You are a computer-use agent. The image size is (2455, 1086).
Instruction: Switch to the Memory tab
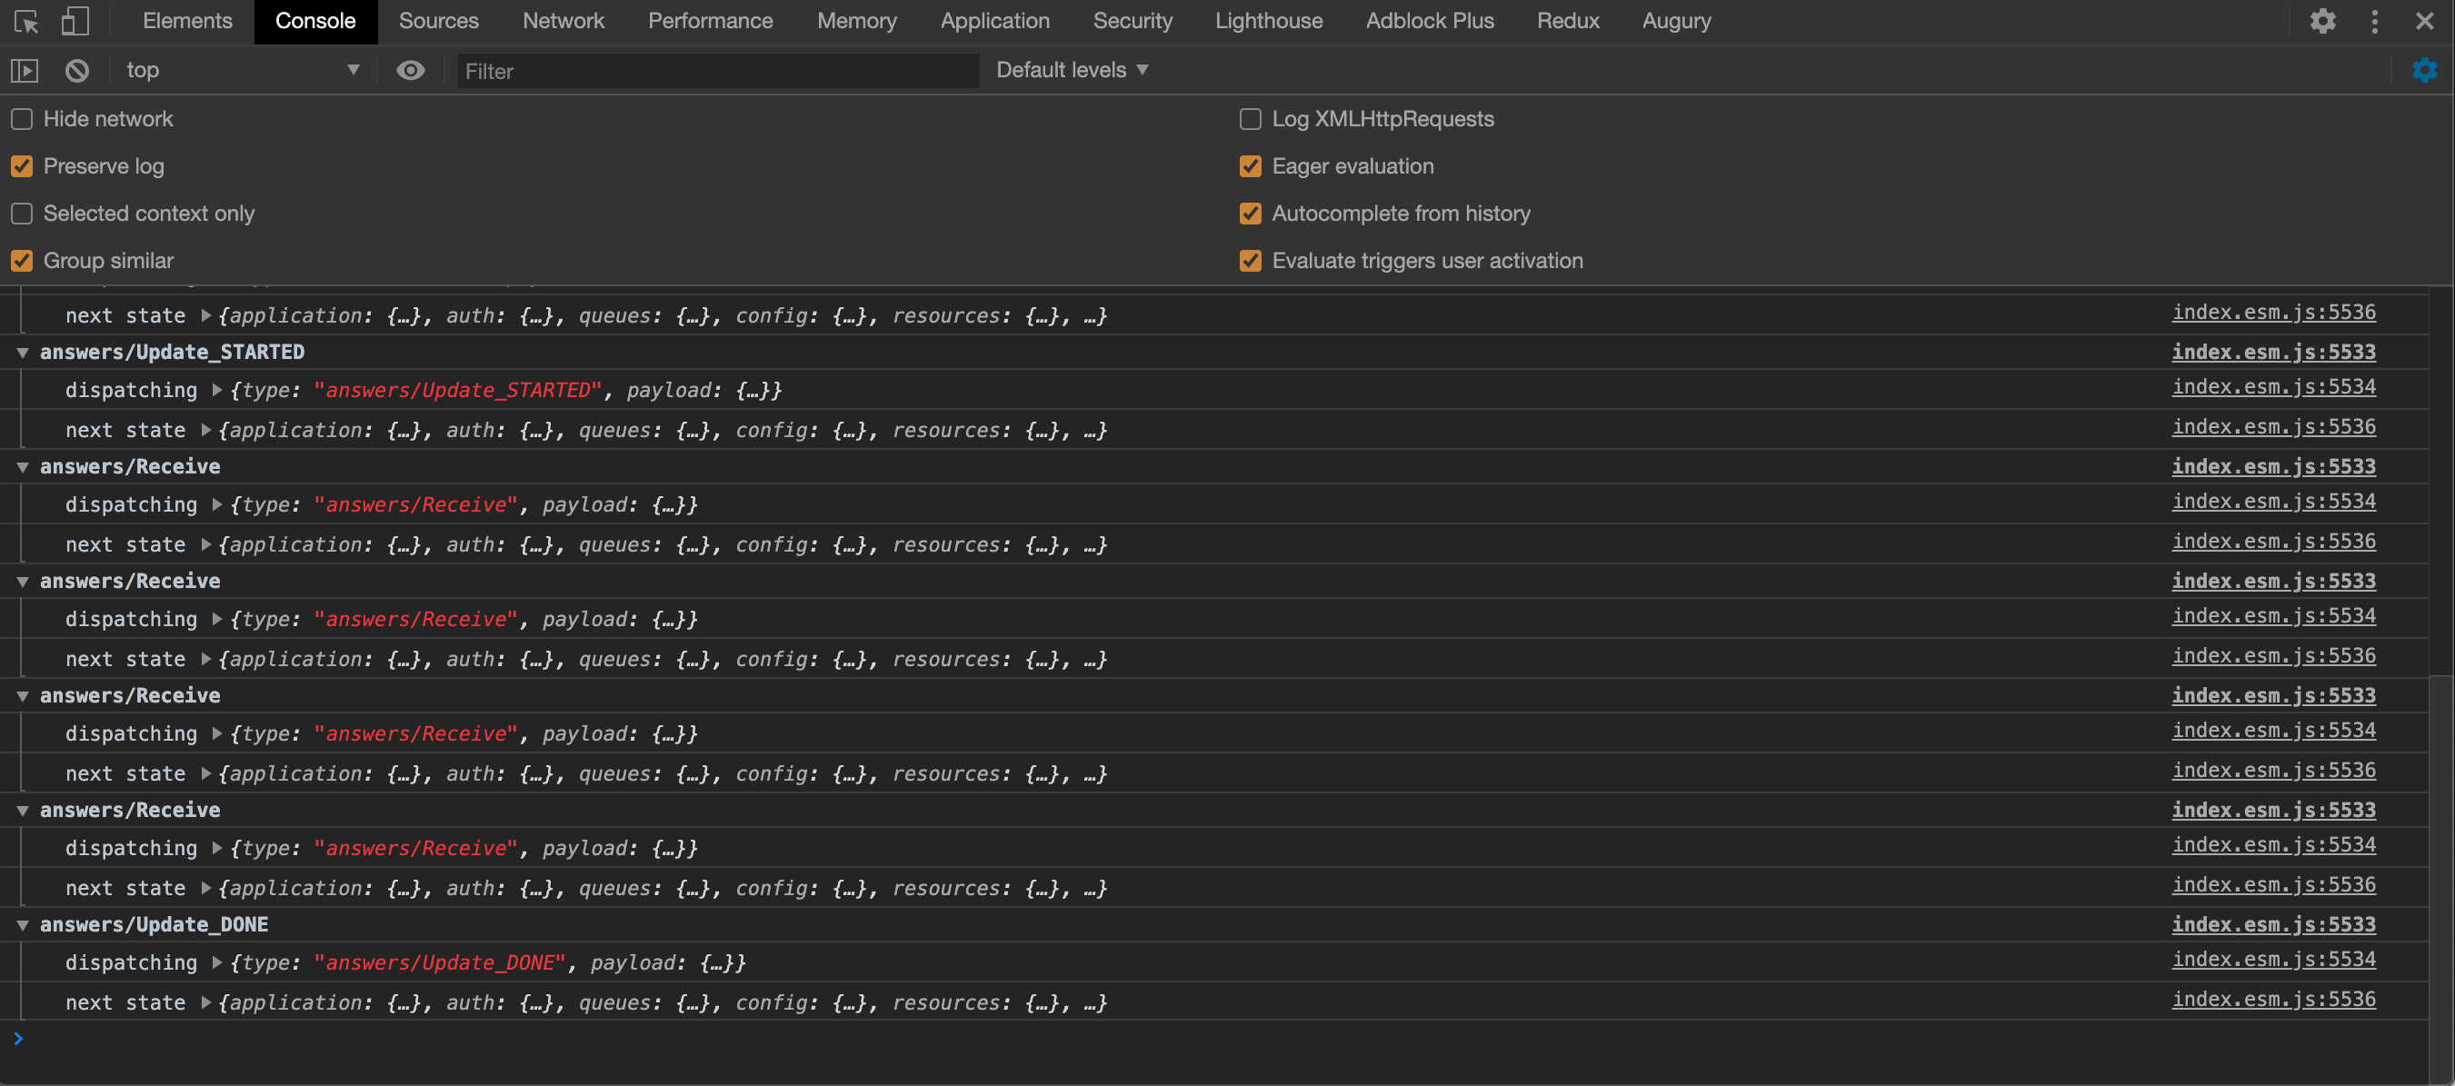[857, 21]
